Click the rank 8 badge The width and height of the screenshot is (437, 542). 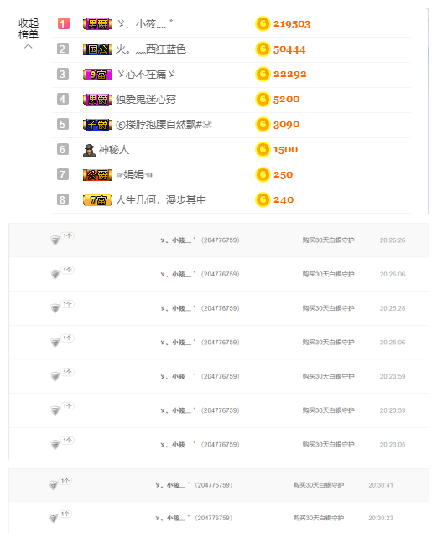[x=63, y=199]
